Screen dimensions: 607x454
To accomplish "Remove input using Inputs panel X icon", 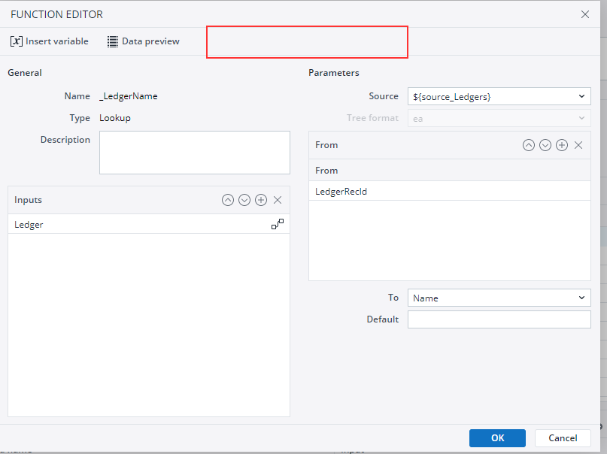I will pyautogui.click(x=278, y=200).
